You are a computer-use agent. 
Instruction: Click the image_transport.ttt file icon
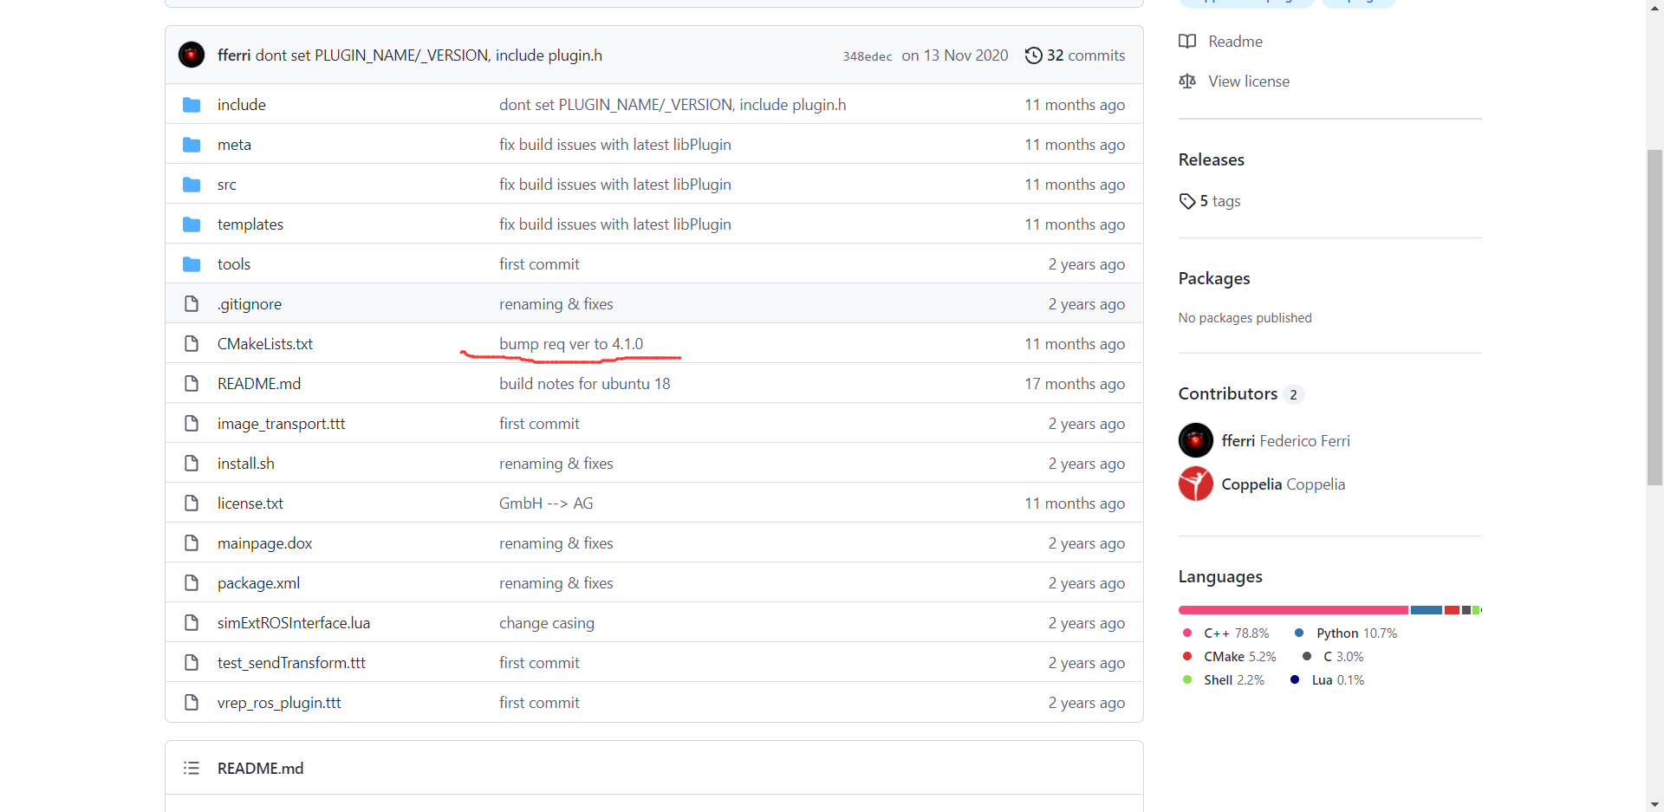[x=192, y=424]
